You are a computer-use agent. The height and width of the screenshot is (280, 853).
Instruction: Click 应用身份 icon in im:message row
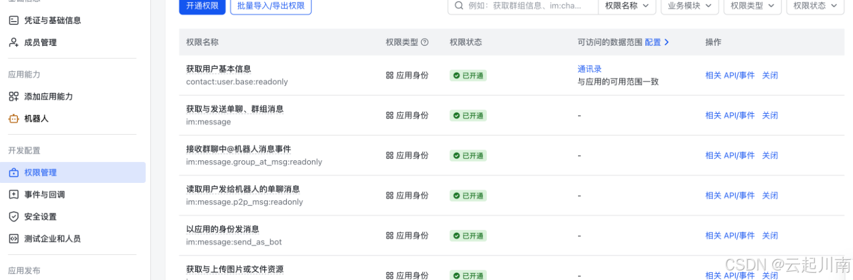tap(390, 116)
